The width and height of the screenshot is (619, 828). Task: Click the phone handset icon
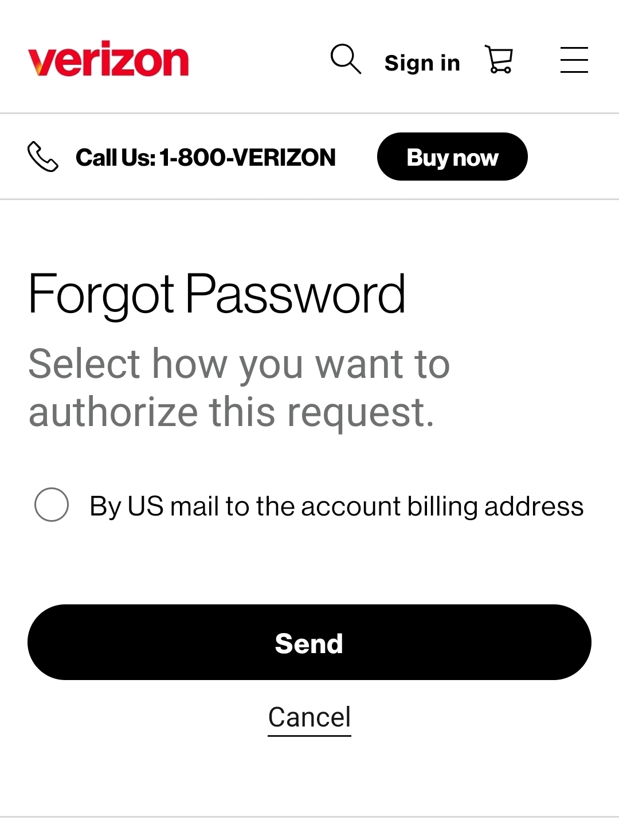(x=43, y=157)
